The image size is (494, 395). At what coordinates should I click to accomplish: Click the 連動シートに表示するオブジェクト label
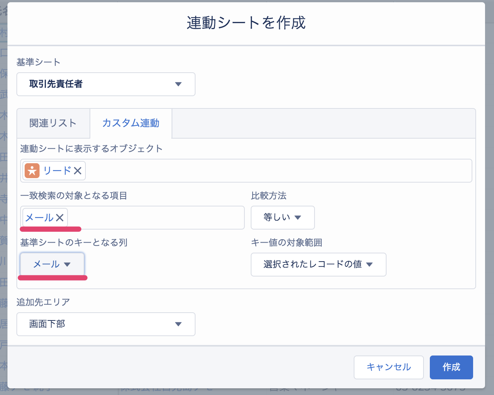pos(91,149)
